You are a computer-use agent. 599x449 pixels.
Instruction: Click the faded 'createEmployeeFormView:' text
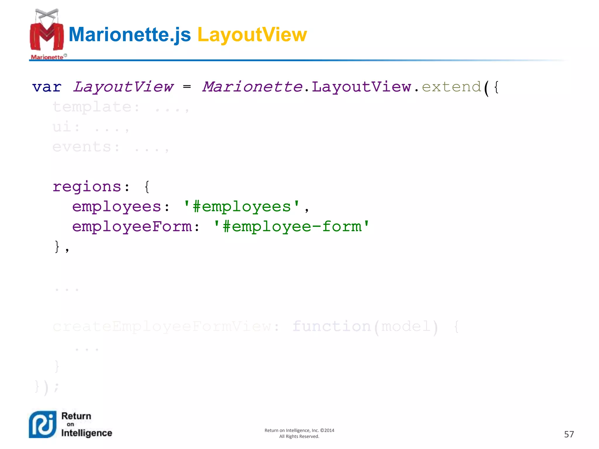click(x=166, y=327)
